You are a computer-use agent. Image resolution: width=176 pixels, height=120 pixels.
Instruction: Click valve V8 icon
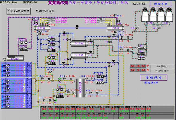coord(55,100)
